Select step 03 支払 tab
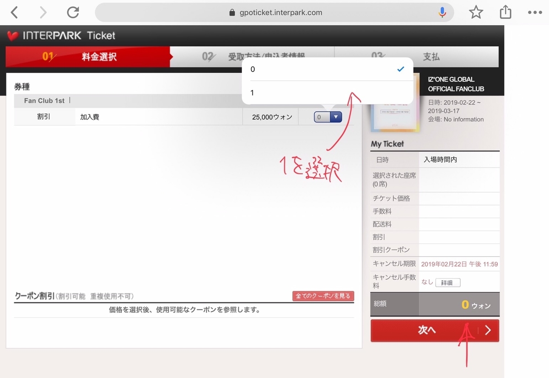 click(416, 57)
